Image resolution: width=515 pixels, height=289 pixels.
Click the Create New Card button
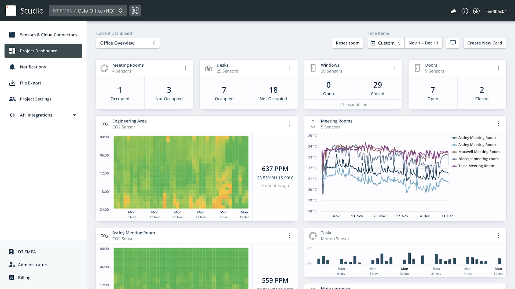pos(484,43)
